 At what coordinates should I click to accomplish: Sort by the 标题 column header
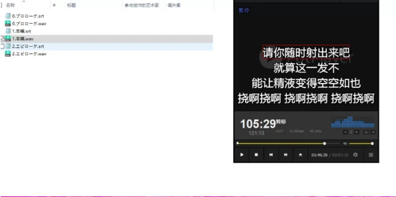(x=71, y=5)
